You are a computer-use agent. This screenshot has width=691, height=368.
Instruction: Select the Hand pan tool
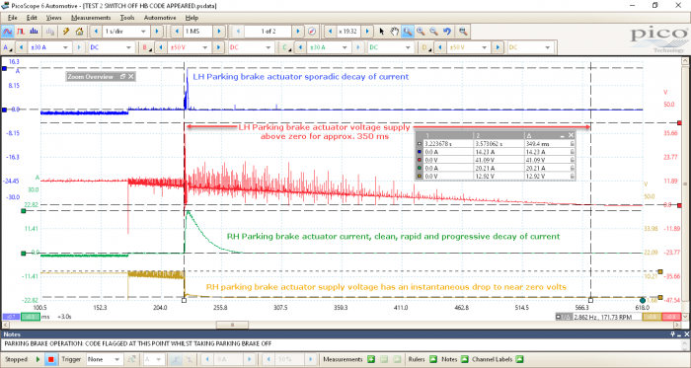tap(395, 32)
